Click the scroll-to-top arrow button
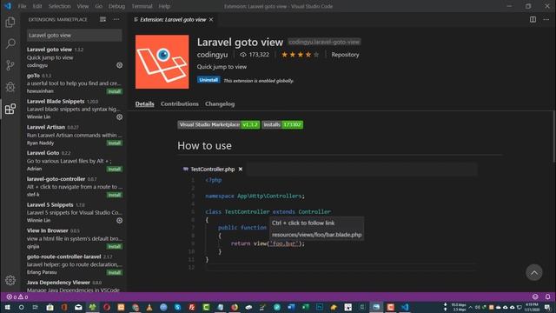The image size is (556, 313). [534, 272]
